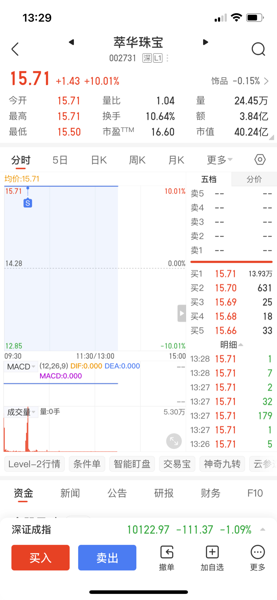Tap the red 买入 buy button
This screenshot has height=600, width=277.
40,558
